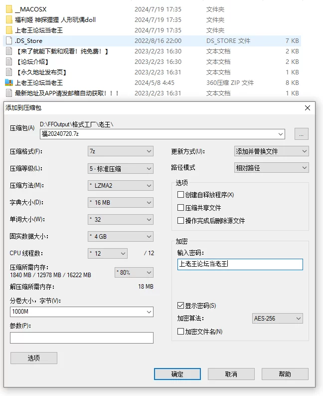323x396 pixels.
Task: Check 压缩共享文件 option
Action: coord(180,208)
